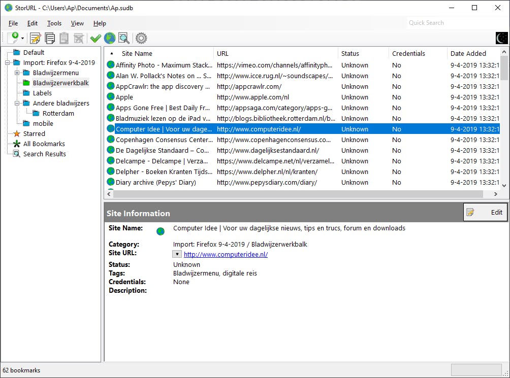The image size is (510, 378).
Task: Open settings with the gear icon
Action: (141, 38)
